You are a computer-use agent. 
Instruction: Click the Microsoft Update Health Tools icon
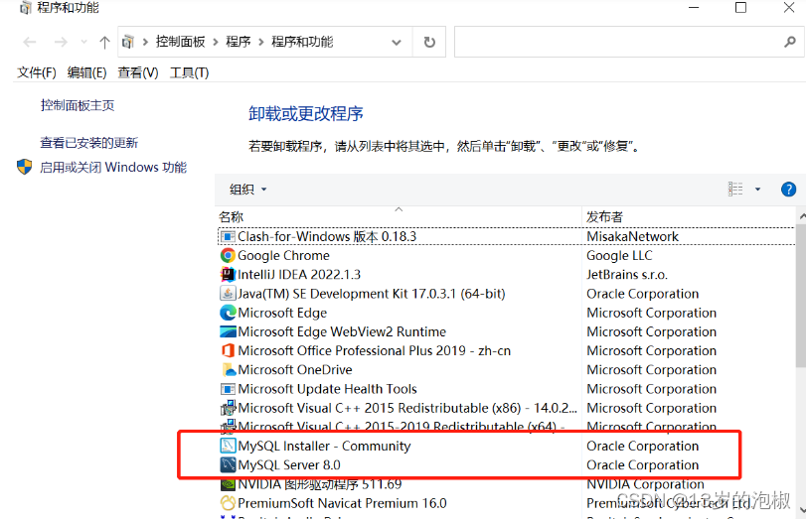(228, 389)
